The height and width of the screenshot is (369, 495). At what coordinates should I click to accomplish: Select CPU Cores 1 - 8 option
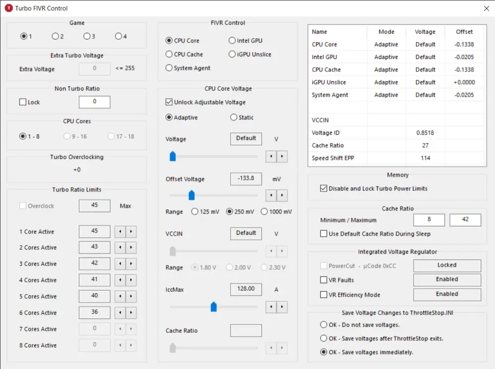[29, 137]
